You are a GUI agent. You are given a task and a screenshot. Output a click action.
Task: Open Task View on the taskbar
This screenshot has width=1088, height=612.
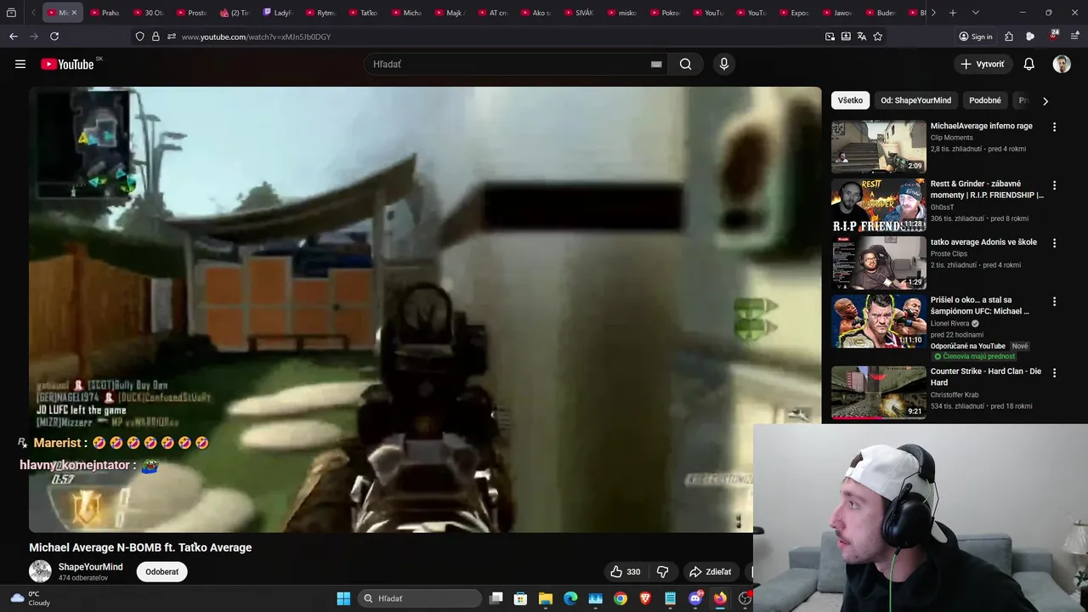(496, 598)
